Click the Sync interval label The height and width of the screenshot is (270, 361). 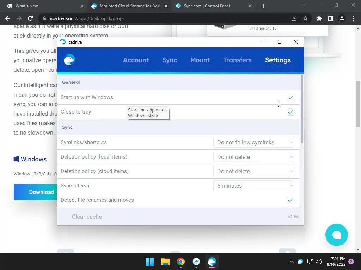click(75, 186)
